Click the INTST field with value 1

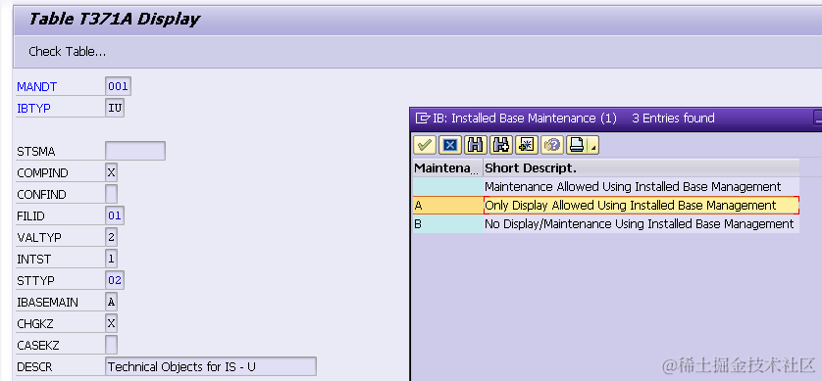click(111, 259)
